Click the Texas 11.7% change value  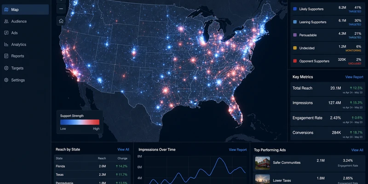click(x=121, y=175)
